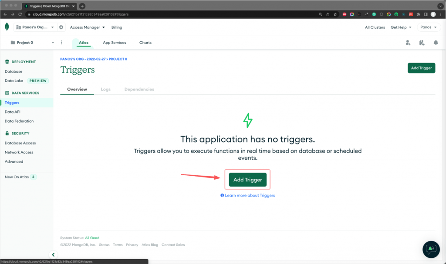Collapse the left sidebar with the chevron
Screen dimensions: 446x264
coord(53,254)
